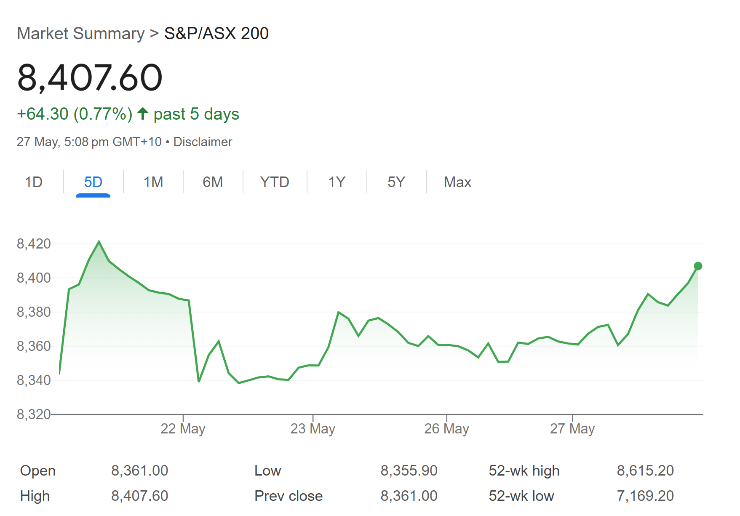Click the Low value 8,355.90
Viewport: 740px width, 516px height.
(x=409, y=471)
